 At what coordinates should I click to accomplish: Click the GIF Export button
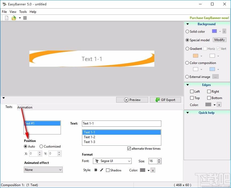(x=166, y=100)
